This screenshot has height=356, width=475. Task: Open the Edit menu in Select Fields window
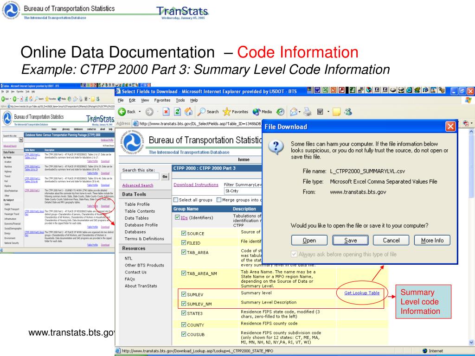click(x=132, y=100)
